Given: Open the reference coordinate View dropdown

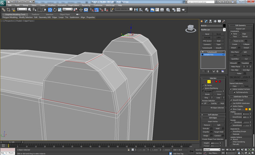Looking at the screenshot, I should 67,9.
